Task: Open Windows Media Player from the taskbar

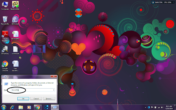Action: pos(29,107)
